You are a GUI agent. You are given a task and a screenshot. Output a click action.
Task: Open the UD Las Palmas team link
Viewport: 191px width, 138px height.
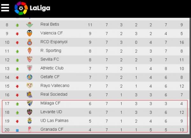(x=54, y=121)
